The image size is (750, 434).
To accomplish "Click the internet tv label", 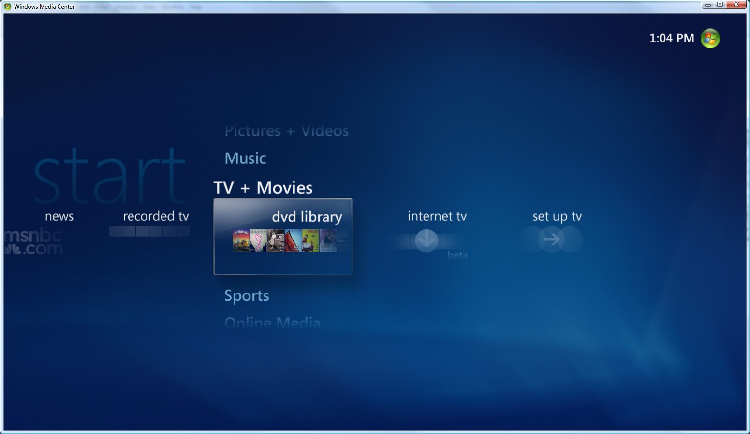I will (437, 216).
